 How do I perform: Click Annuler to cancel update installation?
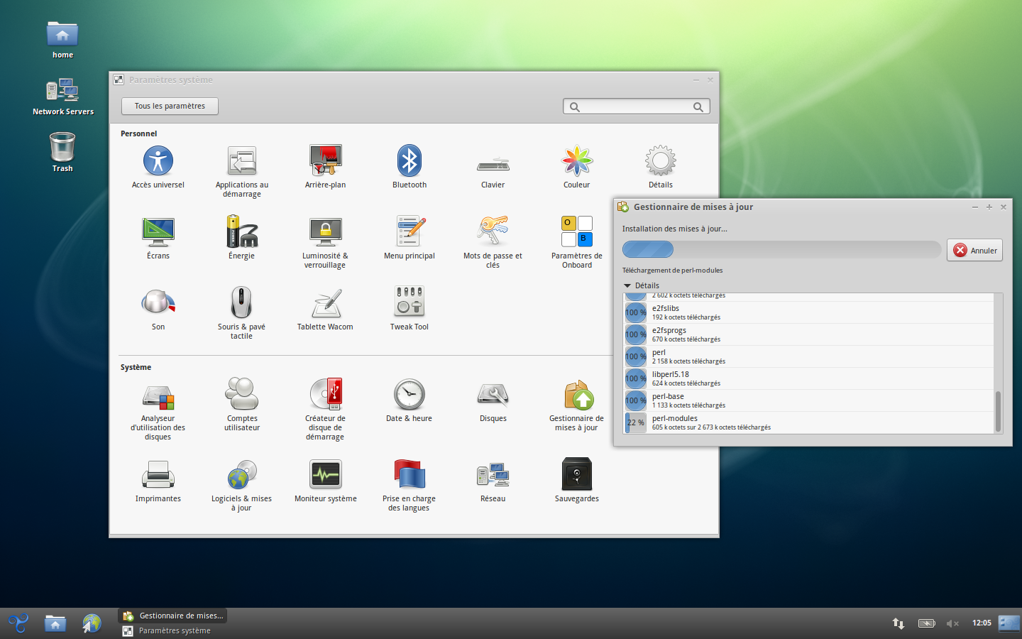pyautogui.click(x=974, y=250)
